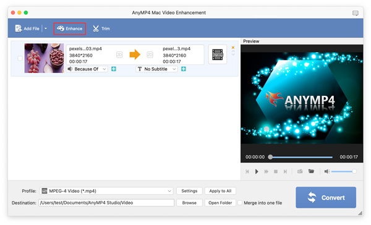Open snapshot folder icon in preview
Viewport: 371px width, 225px height.
311,171
